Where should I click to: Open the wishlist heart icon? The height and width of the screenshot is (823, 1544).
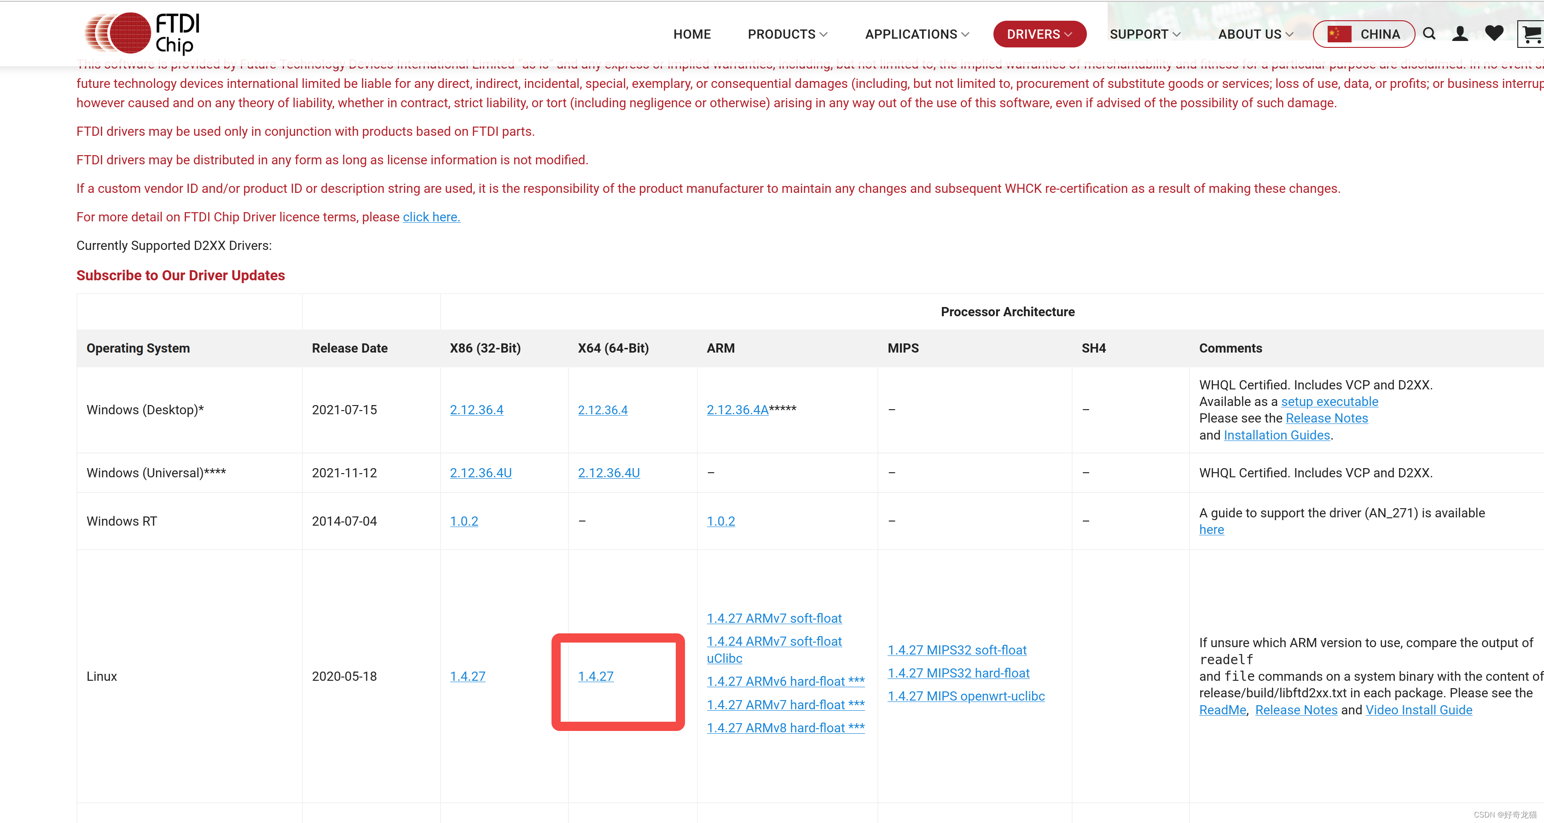click(x=1494, y=34)
